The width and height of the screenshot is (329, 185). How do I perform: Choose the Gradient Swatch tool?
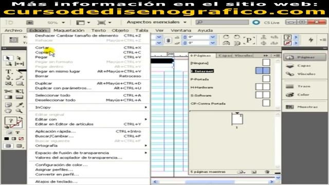(x=8, y=97)
